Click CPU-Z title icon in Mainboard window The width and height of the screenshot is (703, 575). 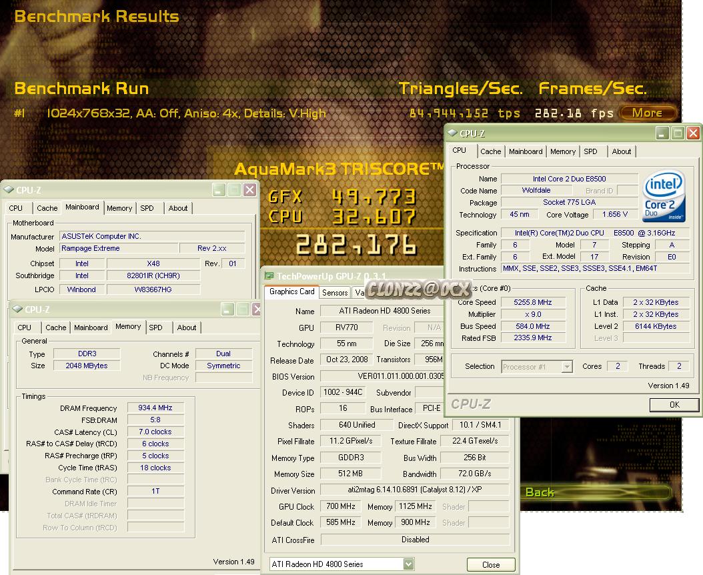coord(9,189)
